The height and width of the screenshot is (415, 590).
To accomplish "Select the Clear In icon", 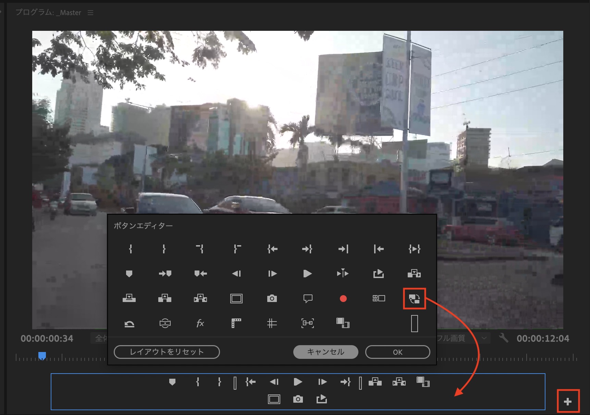I will click(200, 249).
